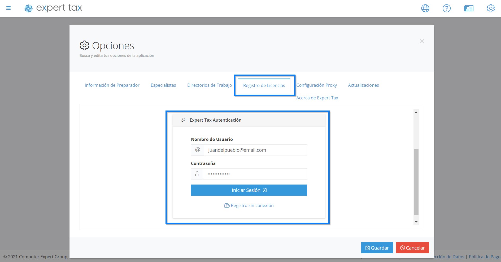Click the Expert Tax logo

click(53, 8)
